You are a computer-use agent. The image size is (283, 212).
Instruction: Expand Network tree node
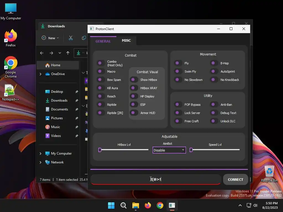pyautogui.click(x=40, y=162)
